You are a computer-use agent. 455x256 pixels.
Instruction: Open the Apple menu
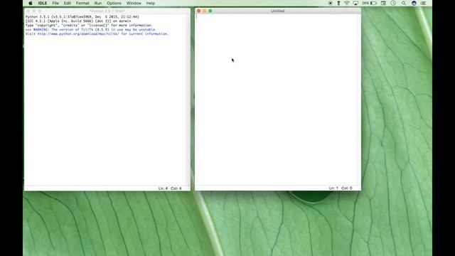coord(31,3)
